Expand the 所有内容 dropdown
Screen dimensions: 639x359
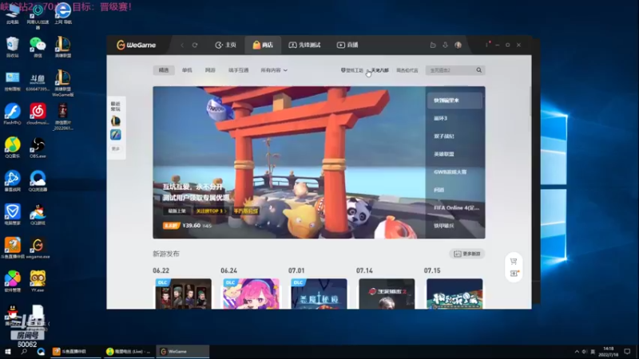(x=274, y=70)
